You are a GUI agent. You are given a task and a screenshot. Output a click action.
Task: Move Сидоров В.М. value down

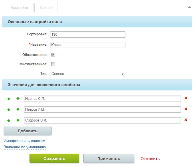[x=18, y=120]
